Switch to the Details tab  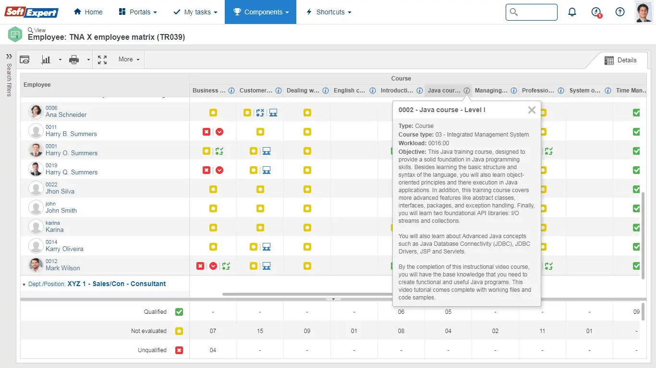coord(620,60)
